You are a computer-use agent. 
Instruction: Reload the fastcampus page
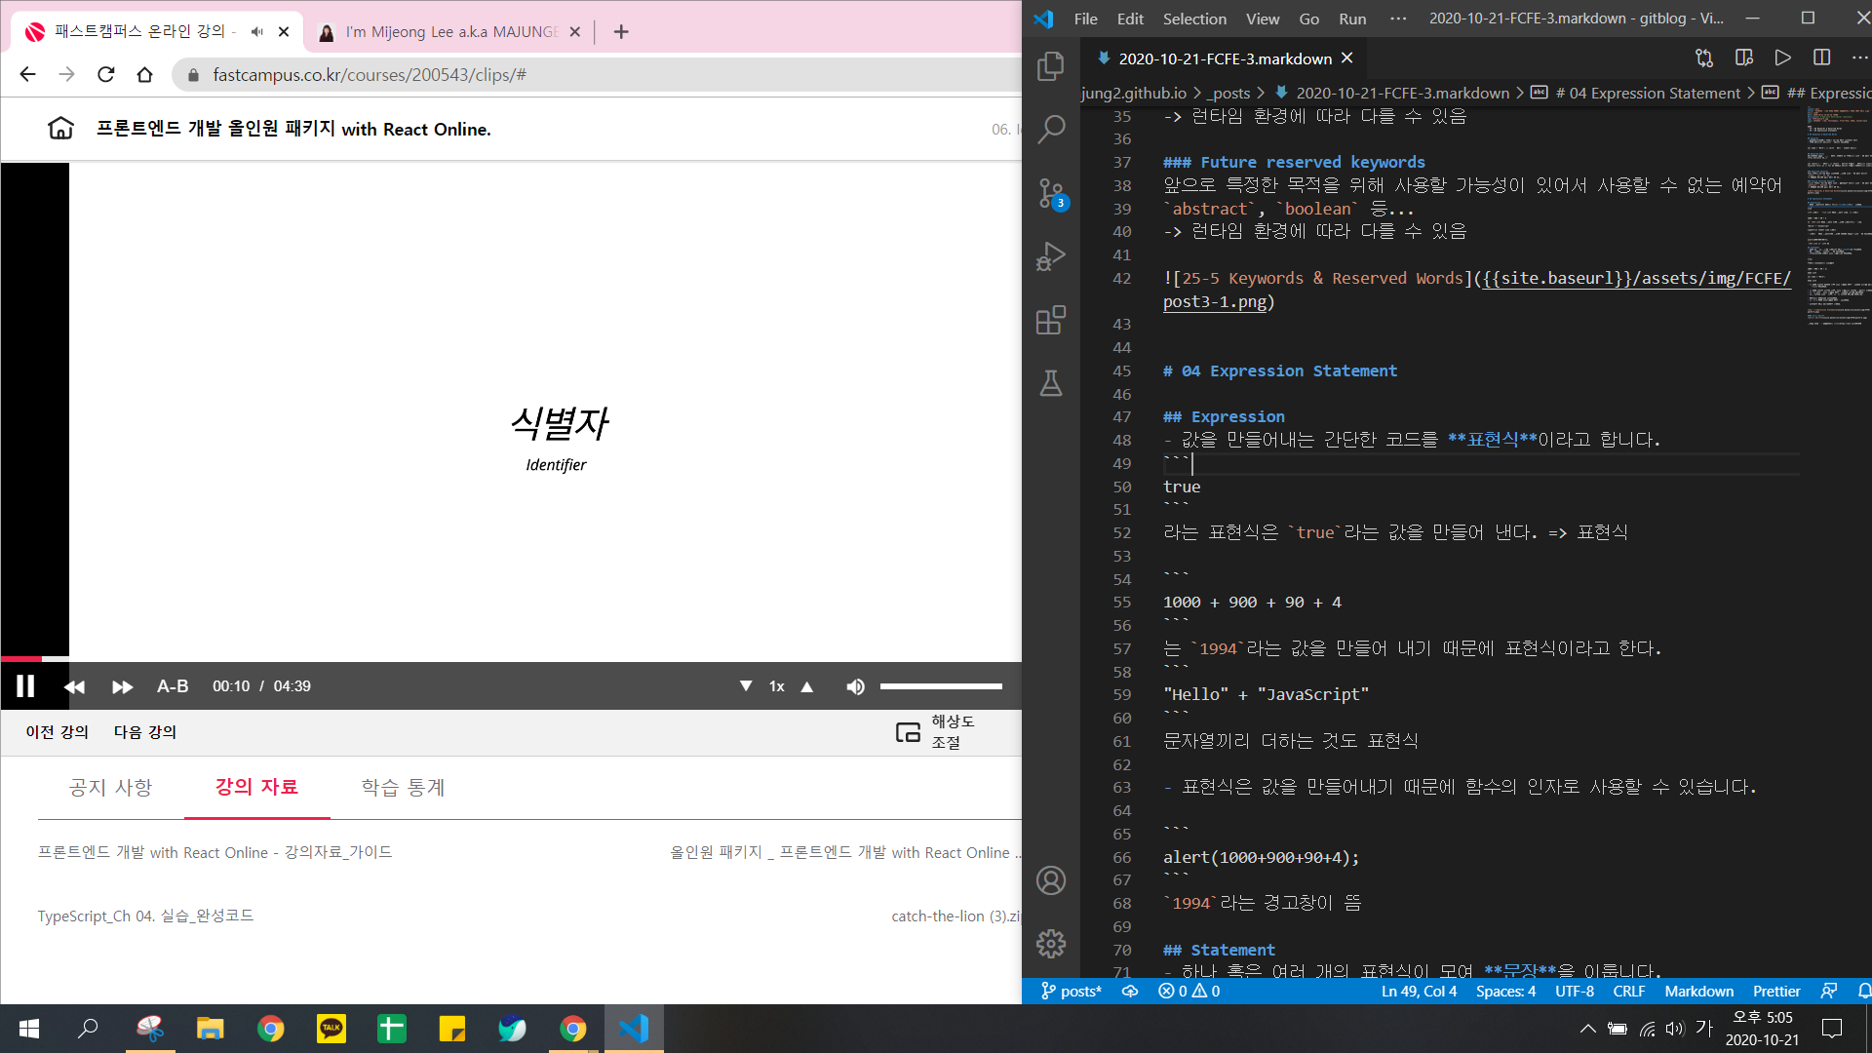point(105,74)
